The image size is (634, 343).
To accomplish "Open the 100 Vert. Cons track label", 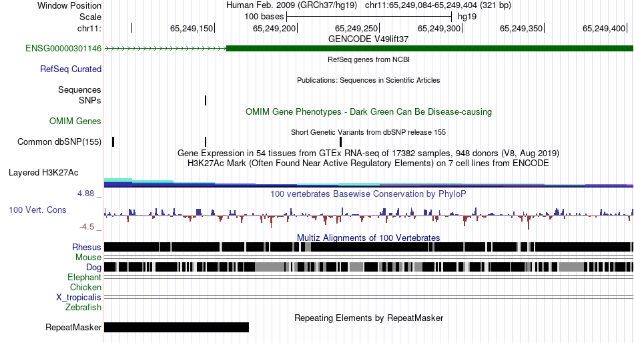I will pos(37,210).
